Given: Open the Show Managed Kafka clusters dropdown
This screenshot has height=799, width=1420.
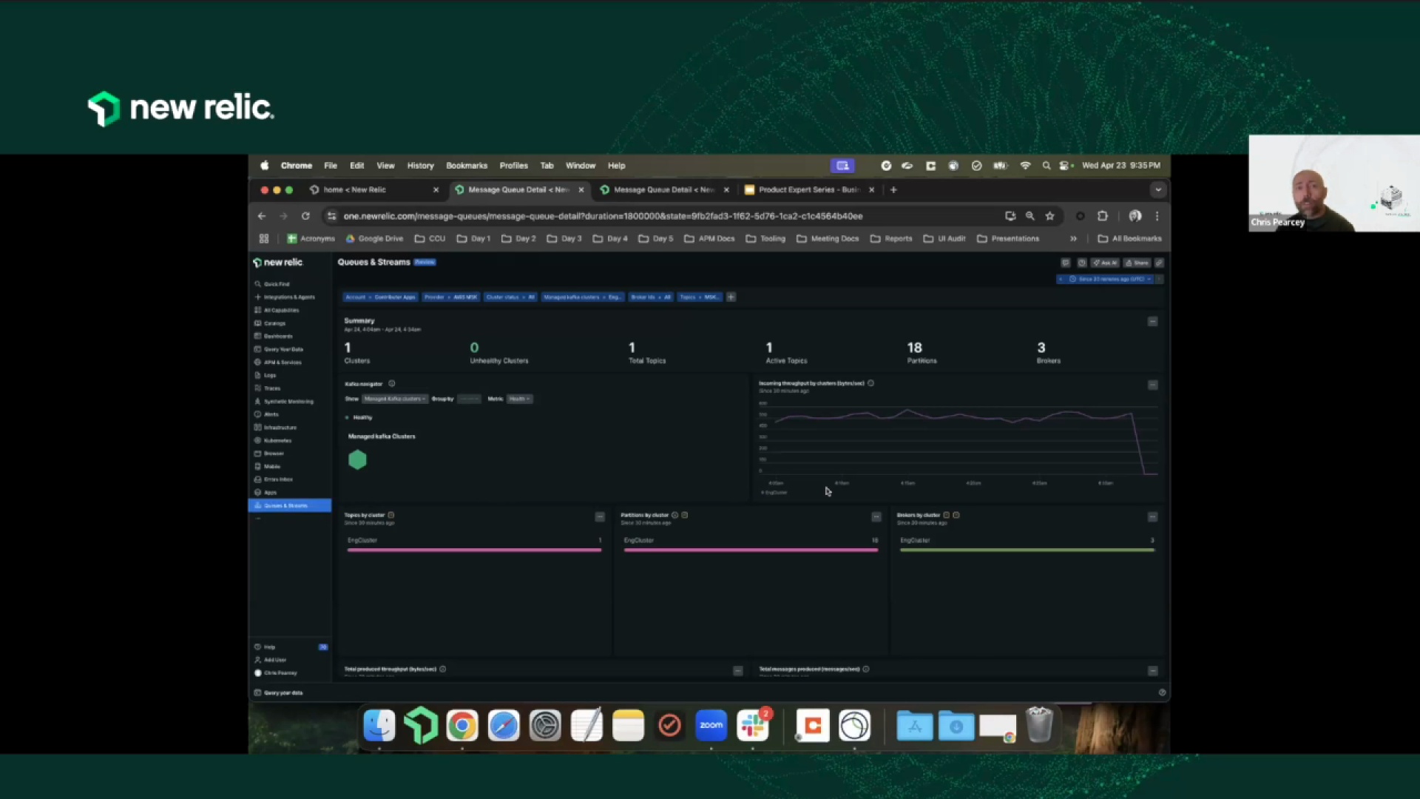Looking at the screenshot, I should pyautogui.click(x=395, y=399).
